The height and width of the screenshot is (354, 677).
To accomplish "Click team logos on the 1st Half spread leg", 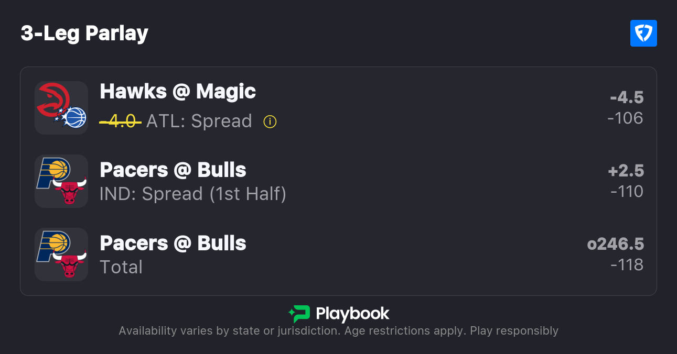I will pyautogui.click(x=61, y=181).
